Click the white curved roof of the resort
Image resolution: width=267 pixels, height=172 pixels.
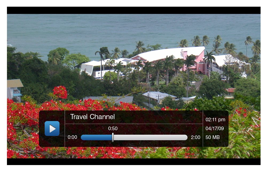point(166,53)
